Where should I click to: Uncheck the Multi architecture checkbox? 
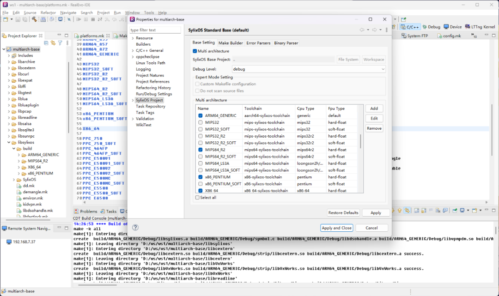[195, 51]
